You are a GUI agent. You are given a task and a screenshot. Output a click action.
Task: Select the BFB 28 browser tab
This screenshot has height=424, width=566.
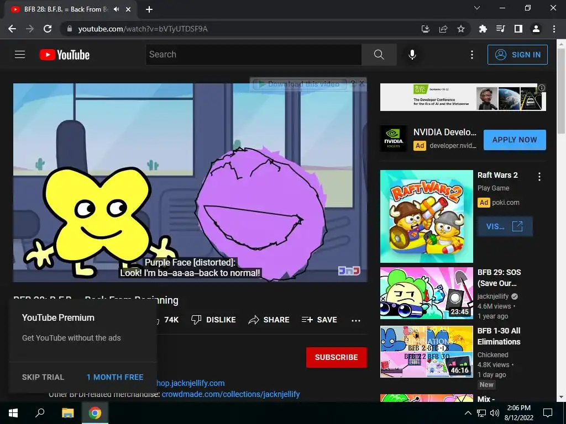[71, 9]
